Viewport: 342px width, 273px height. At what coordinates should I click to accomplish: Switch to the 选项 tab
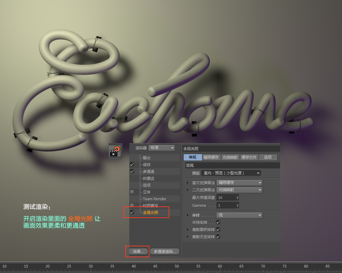coord(268,157)
